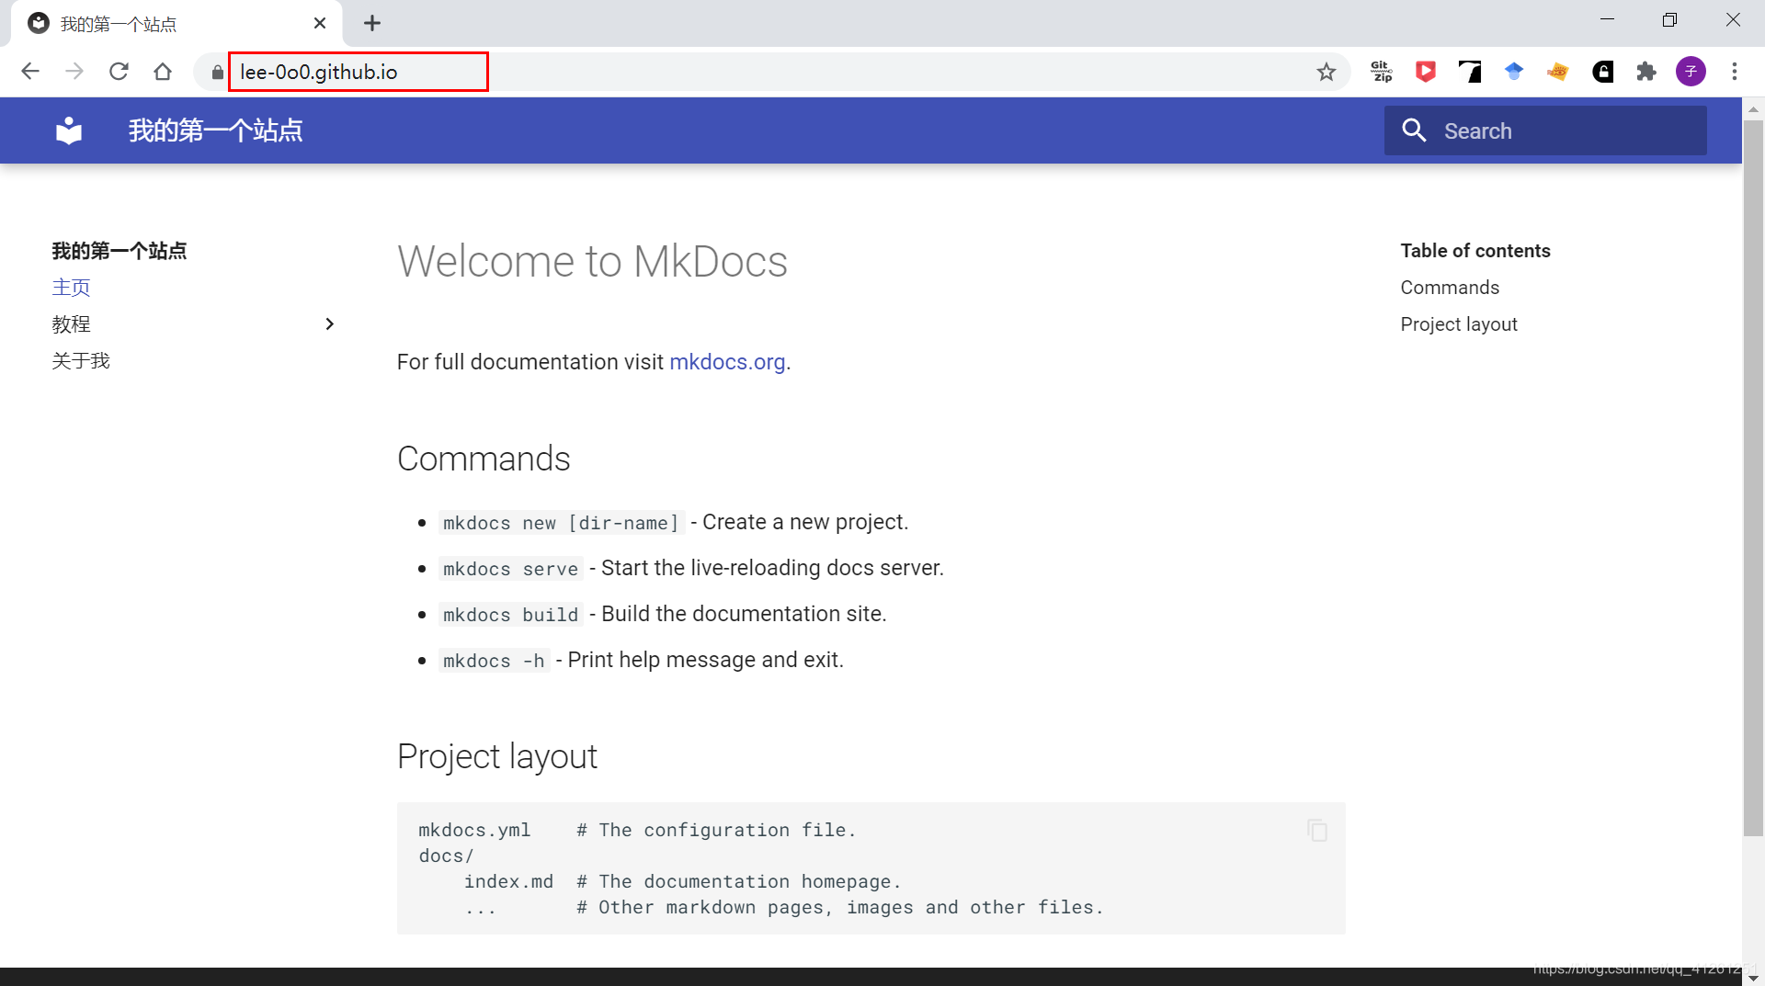This screenshot has height=986, width=1765.
Task: Jump to Commands in table of contents
Action: (1450, 288)
